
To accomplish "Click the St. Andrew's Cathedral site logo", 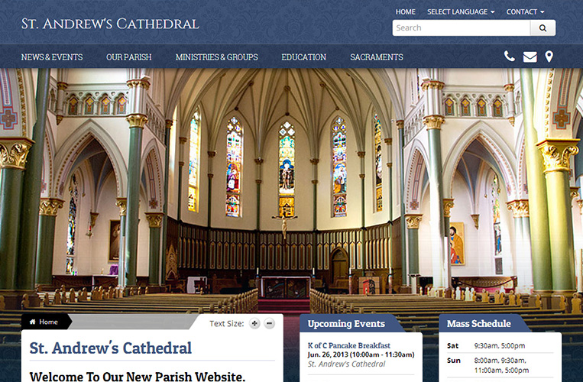I will 110,24.
